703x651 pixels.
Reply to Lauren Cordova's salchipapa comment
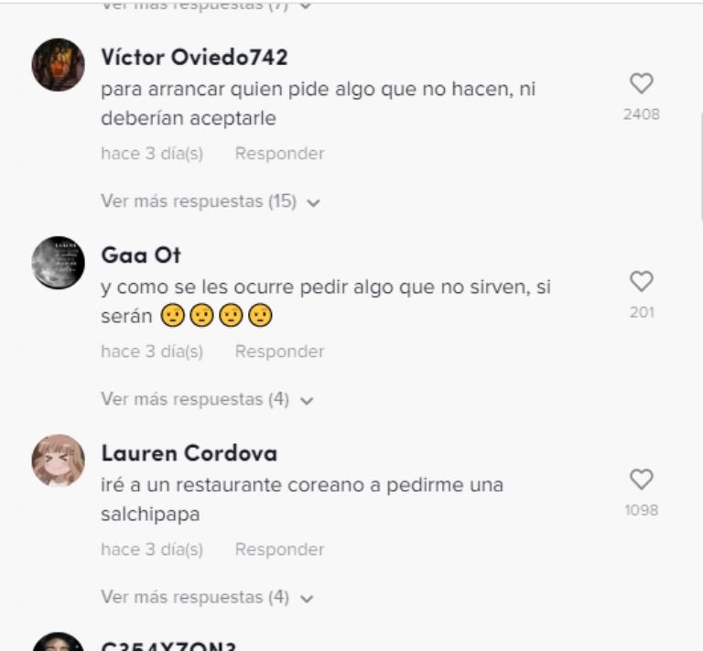tap(279, 549)
